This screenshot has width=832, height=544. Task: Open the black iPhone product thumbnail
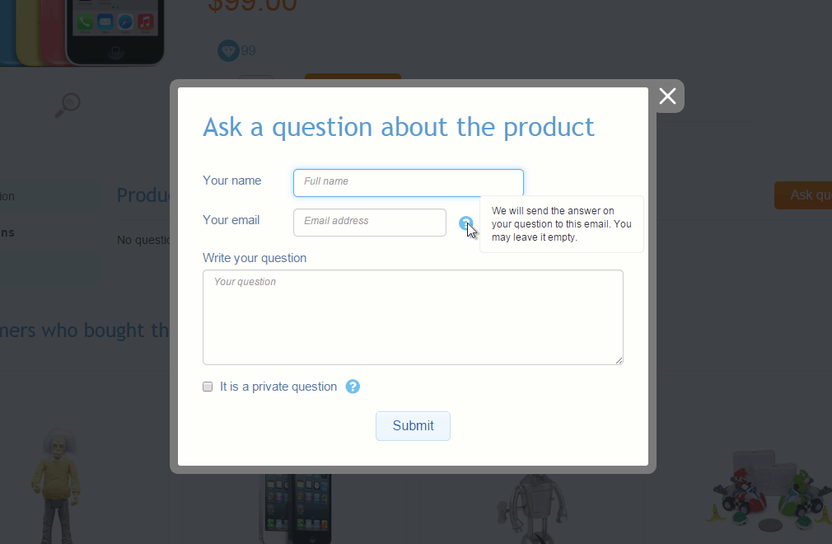pos(295,508)
